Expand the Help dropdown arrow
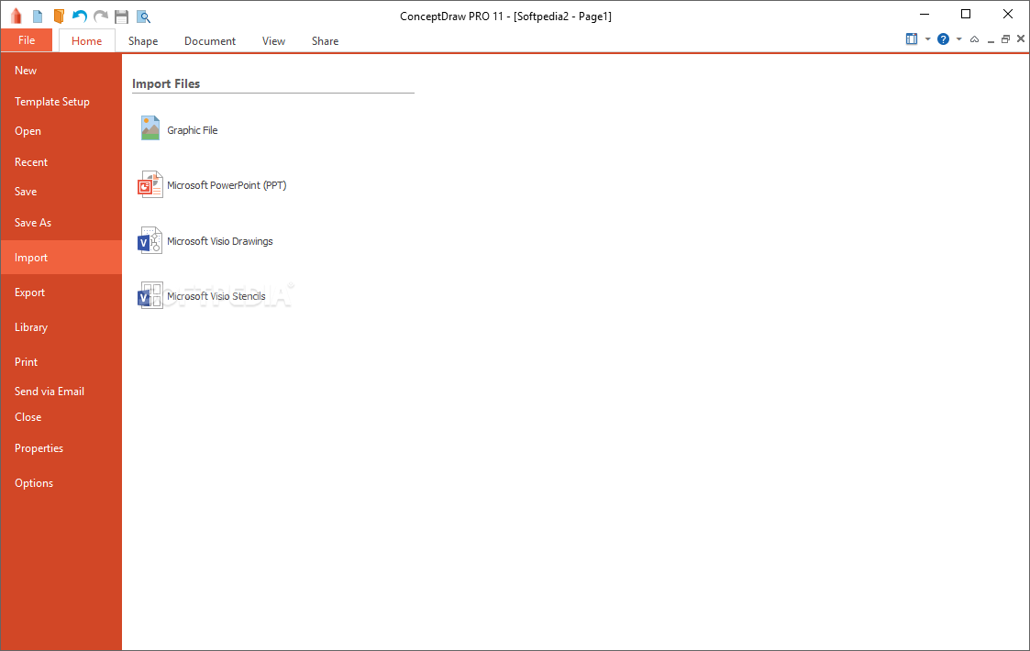This screenshot has height=651, width=1030. [x=959, y=39]
